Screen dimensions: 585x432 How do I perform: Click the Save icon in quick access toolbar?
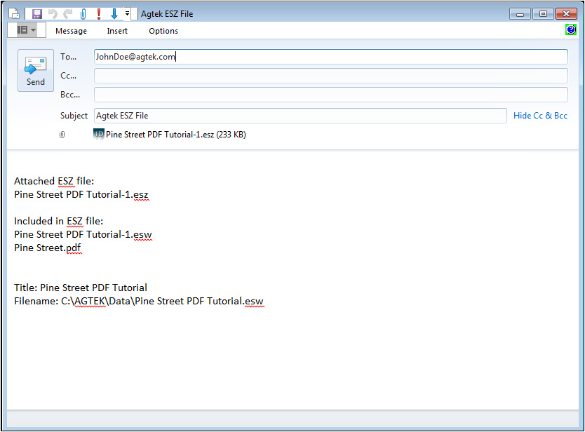[37, 14]
